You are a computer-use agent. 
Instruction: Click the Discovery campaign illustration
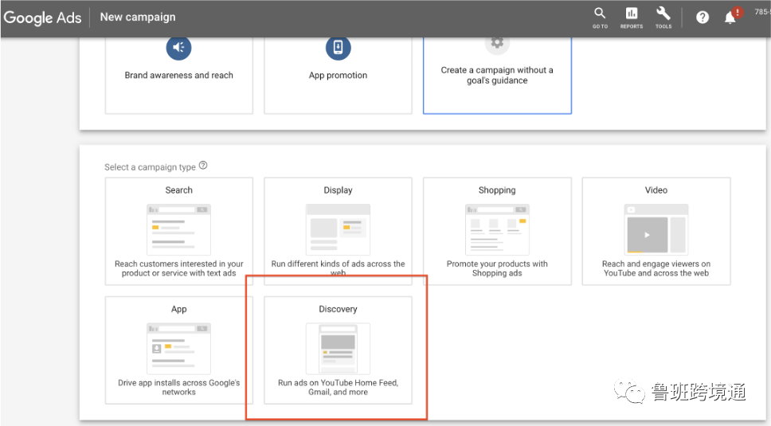tap(339, 349)
